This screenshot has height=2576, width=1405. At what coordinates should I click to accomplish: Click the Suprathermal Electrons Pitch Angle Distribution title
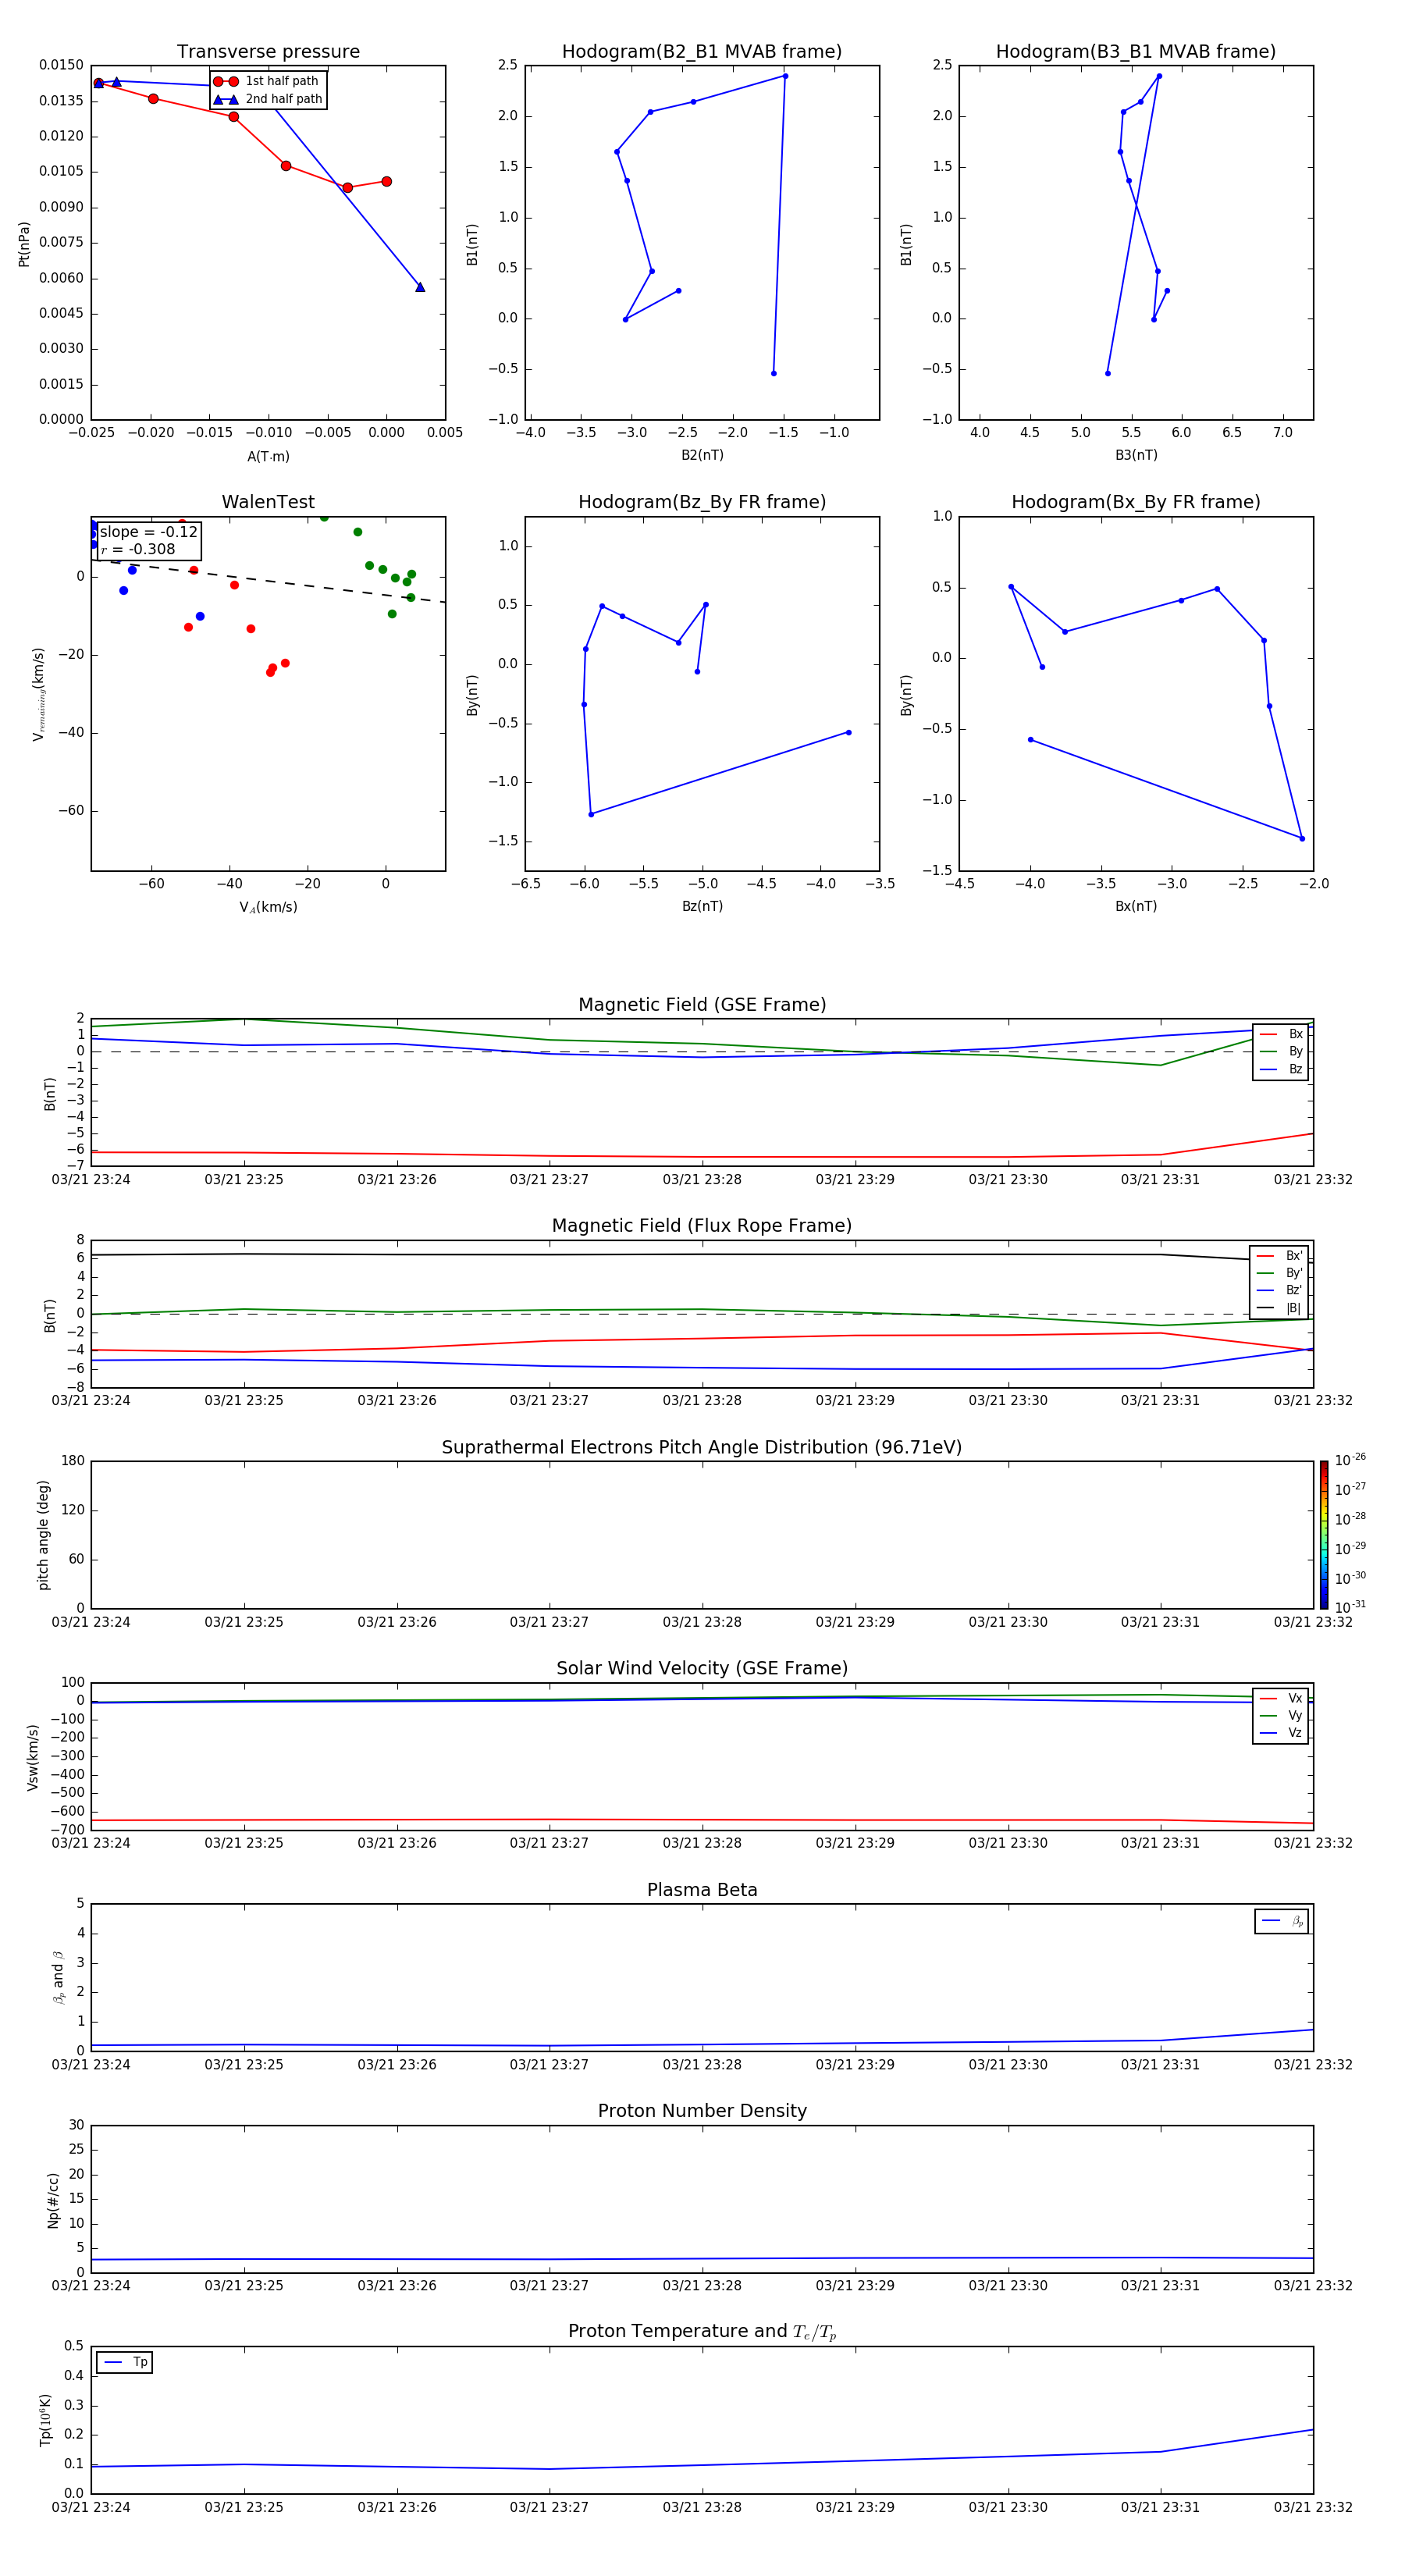[702, 1448]
